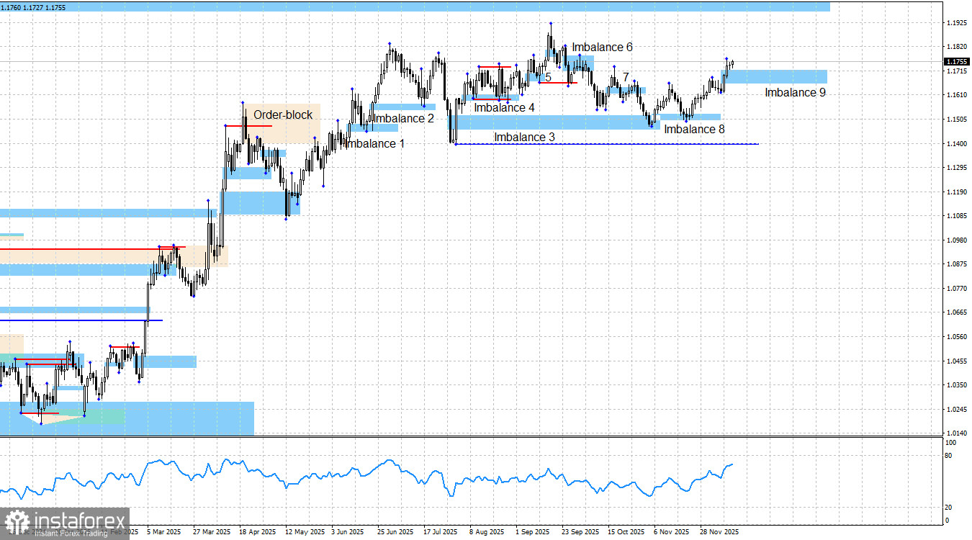Click the "5 Mar 2025" date label

(163, 532)
